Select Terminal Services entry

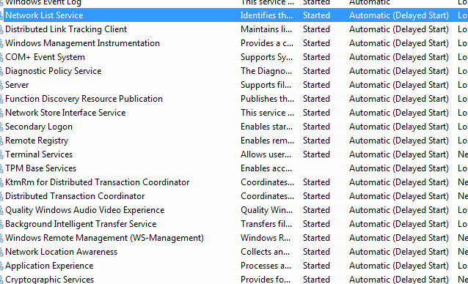pyautogui.click(x=39, y=154)
